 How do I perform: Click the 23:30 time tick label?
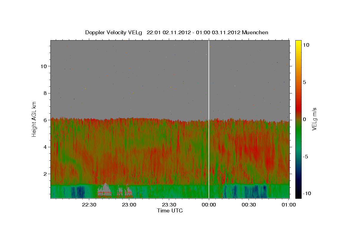(x=169, y=205)
